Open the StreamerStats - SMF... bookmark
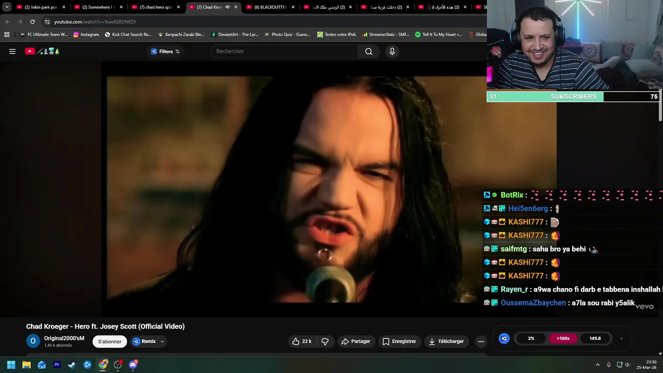Image resolution: width=663 pixels, height=373 pixels. 386,34
